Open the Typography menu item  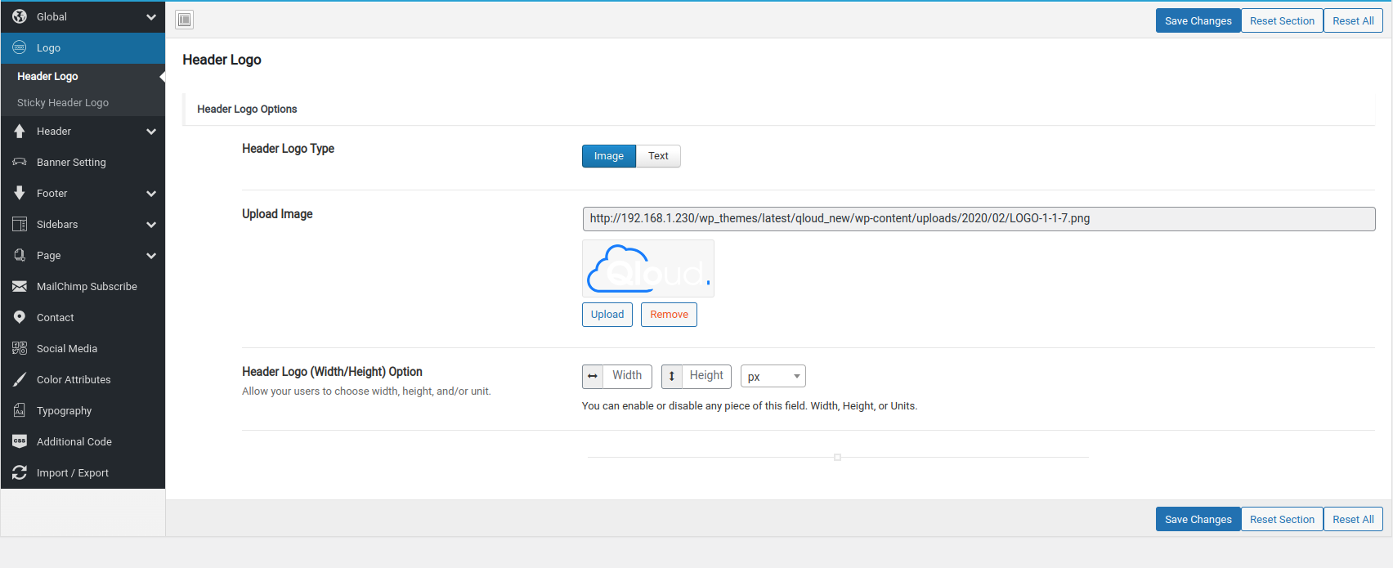(x=83, y=410)
